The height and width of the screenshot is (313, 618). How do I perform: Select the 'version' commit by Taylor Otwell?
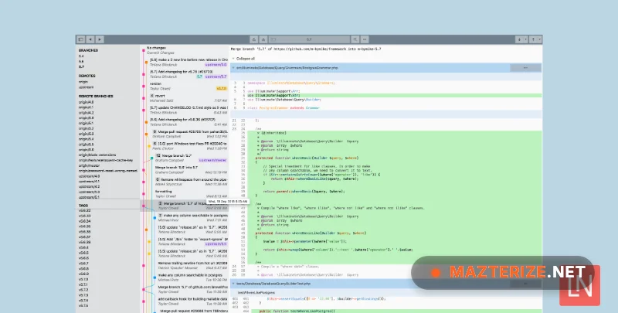[x=185, y=86]
